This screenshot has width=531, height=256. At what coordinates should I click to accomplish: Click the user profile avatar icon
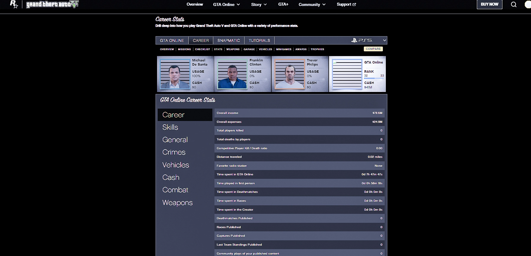[x=528, y=4]
